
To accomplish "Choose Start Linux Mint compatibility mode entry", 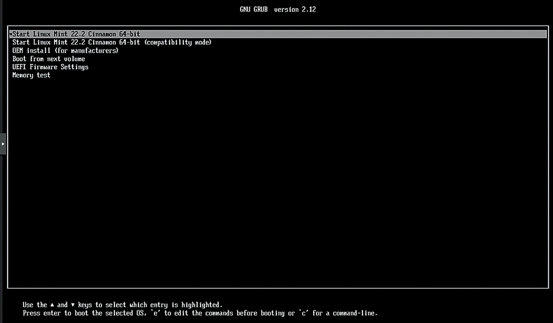I will [x=111, y=42].
